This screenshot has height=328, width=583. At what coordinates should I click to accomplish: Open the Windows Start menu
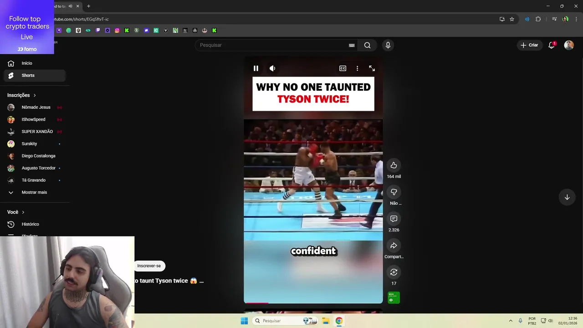(244, 321)
